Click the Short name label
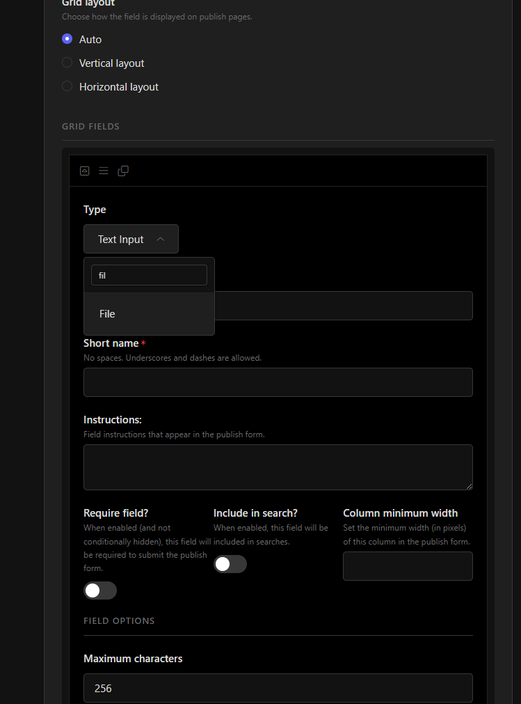 [x=111, y=343]
